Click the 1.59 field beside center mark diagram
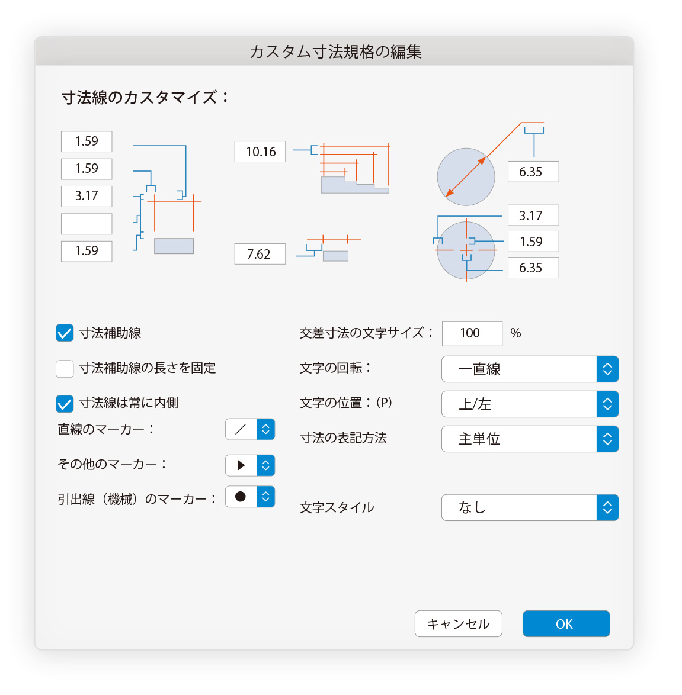682x695 pixels. click(533, 242)
